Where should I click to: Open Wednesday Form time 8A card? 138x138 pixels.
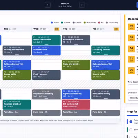pyautogui.click(x=46, y=113)
